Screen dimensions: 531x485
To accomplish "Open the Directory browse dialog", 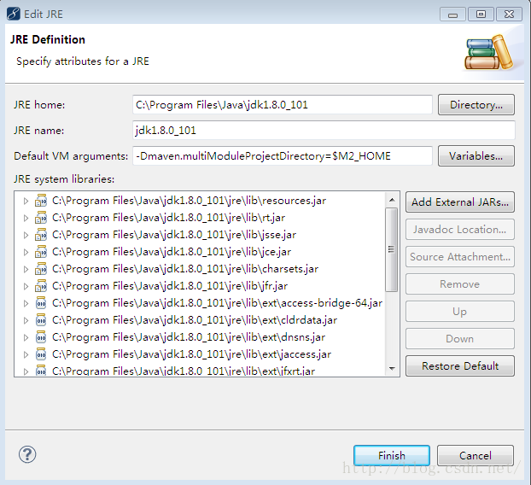I will pos(476,105).
